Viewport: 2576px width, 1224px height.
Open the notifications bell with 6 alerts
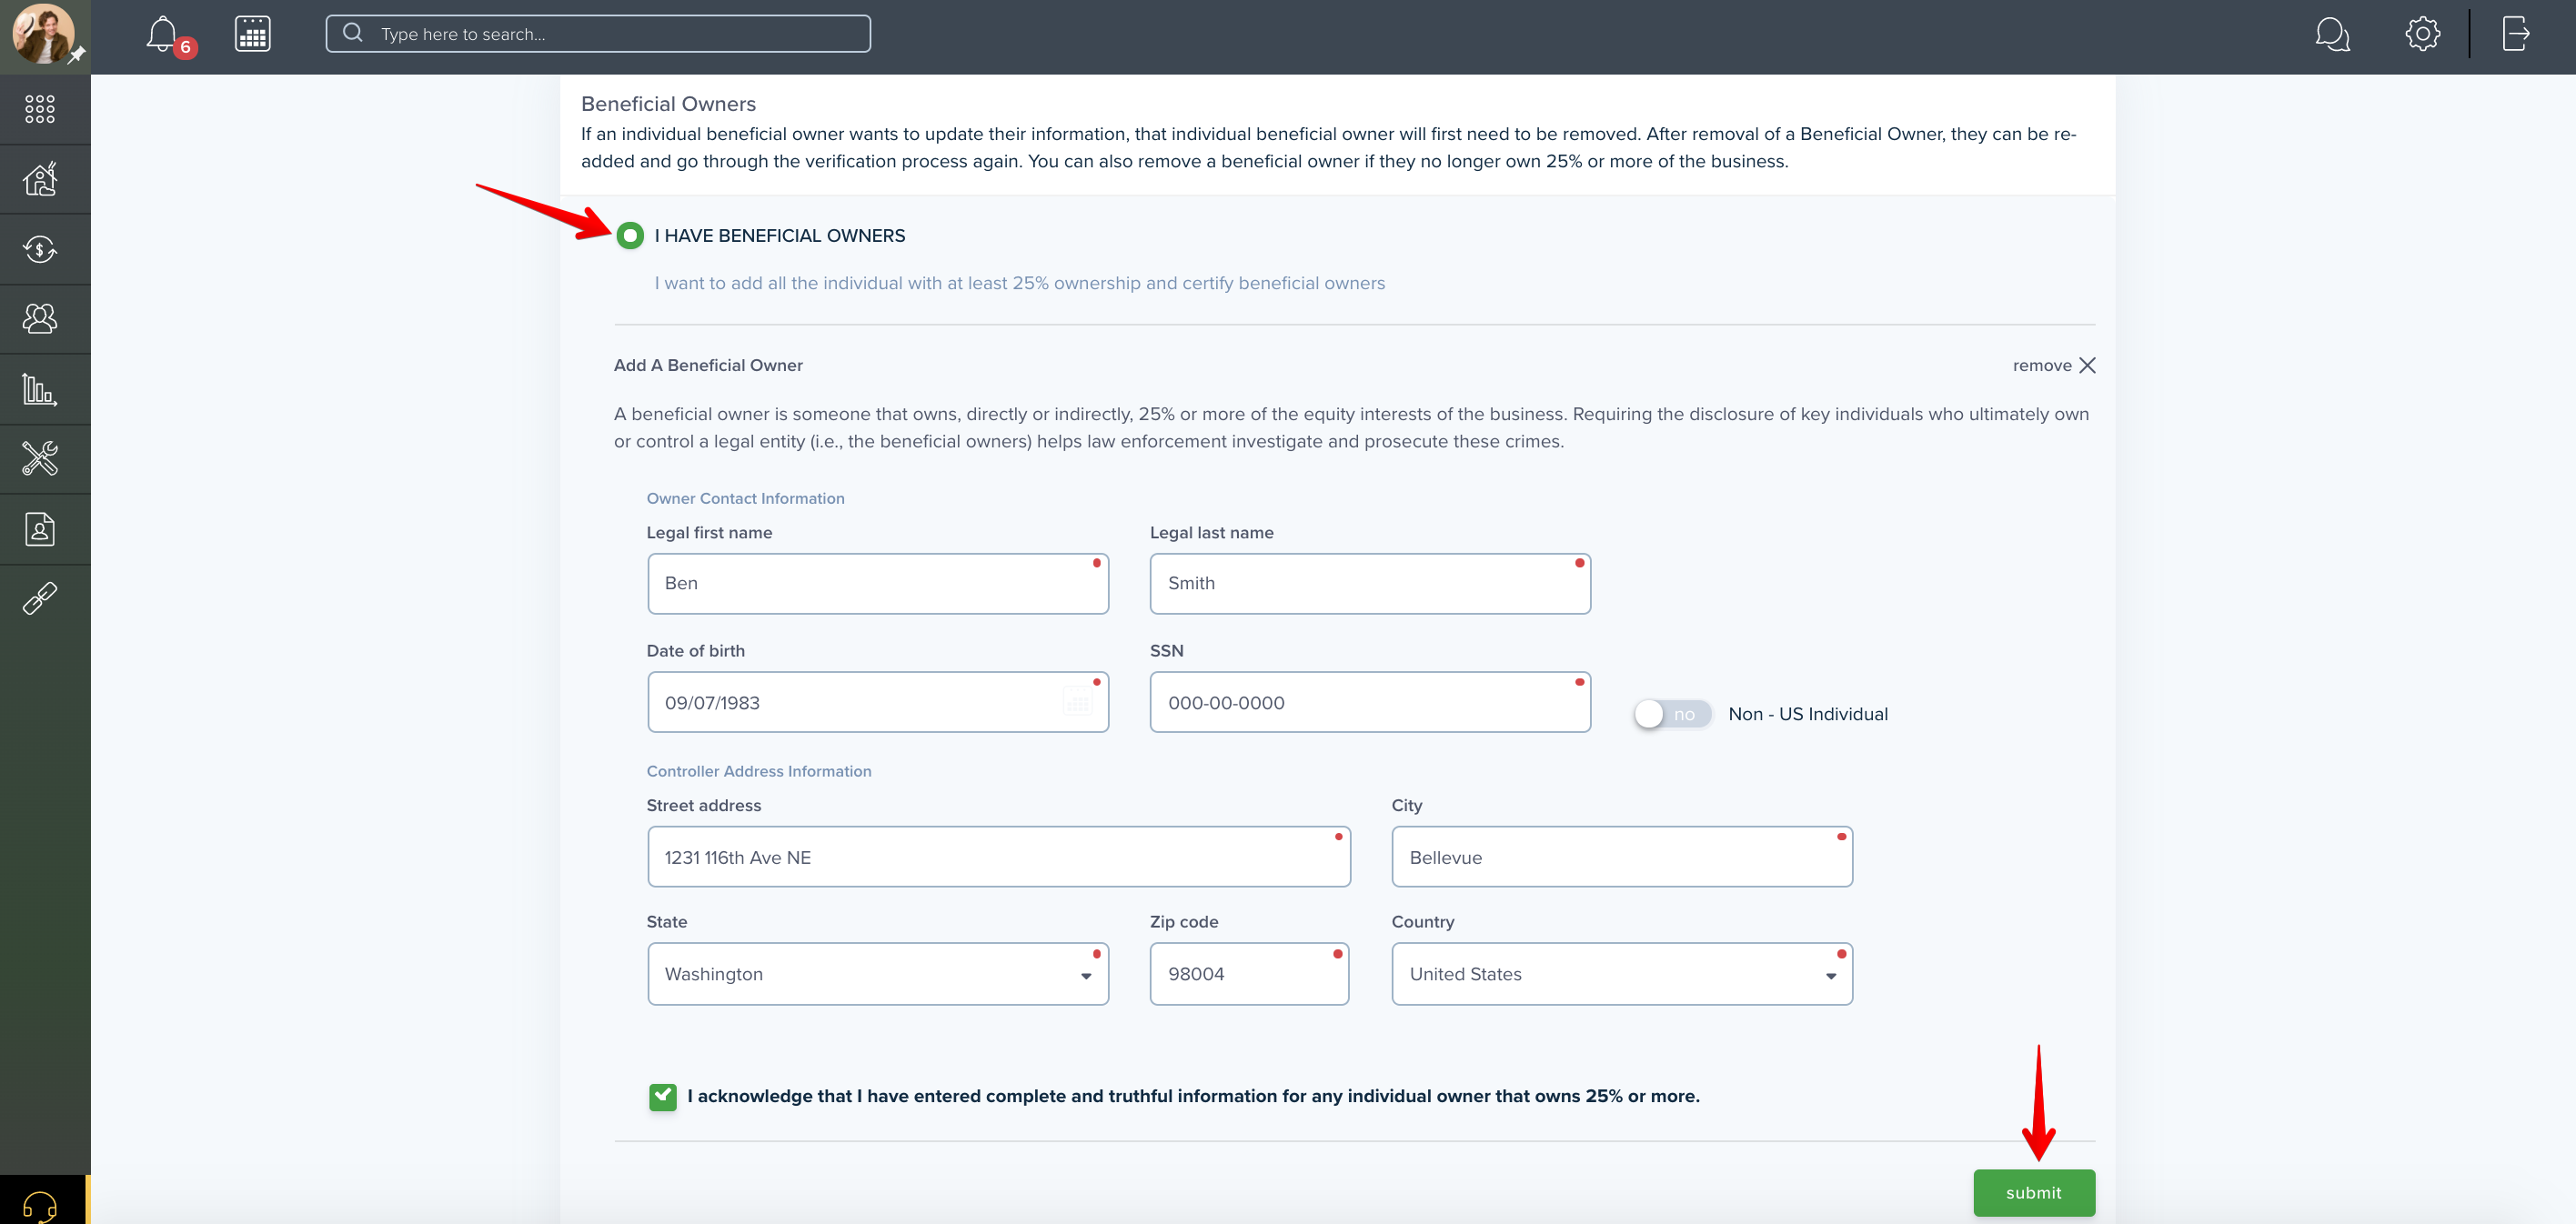coord(163,34)
